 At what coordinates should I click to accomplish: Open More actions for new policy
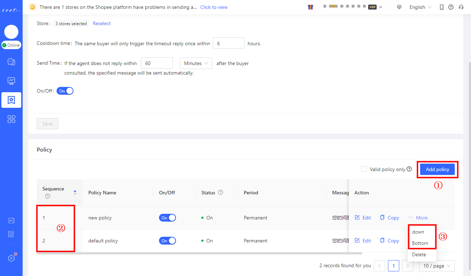pos(418,218)
